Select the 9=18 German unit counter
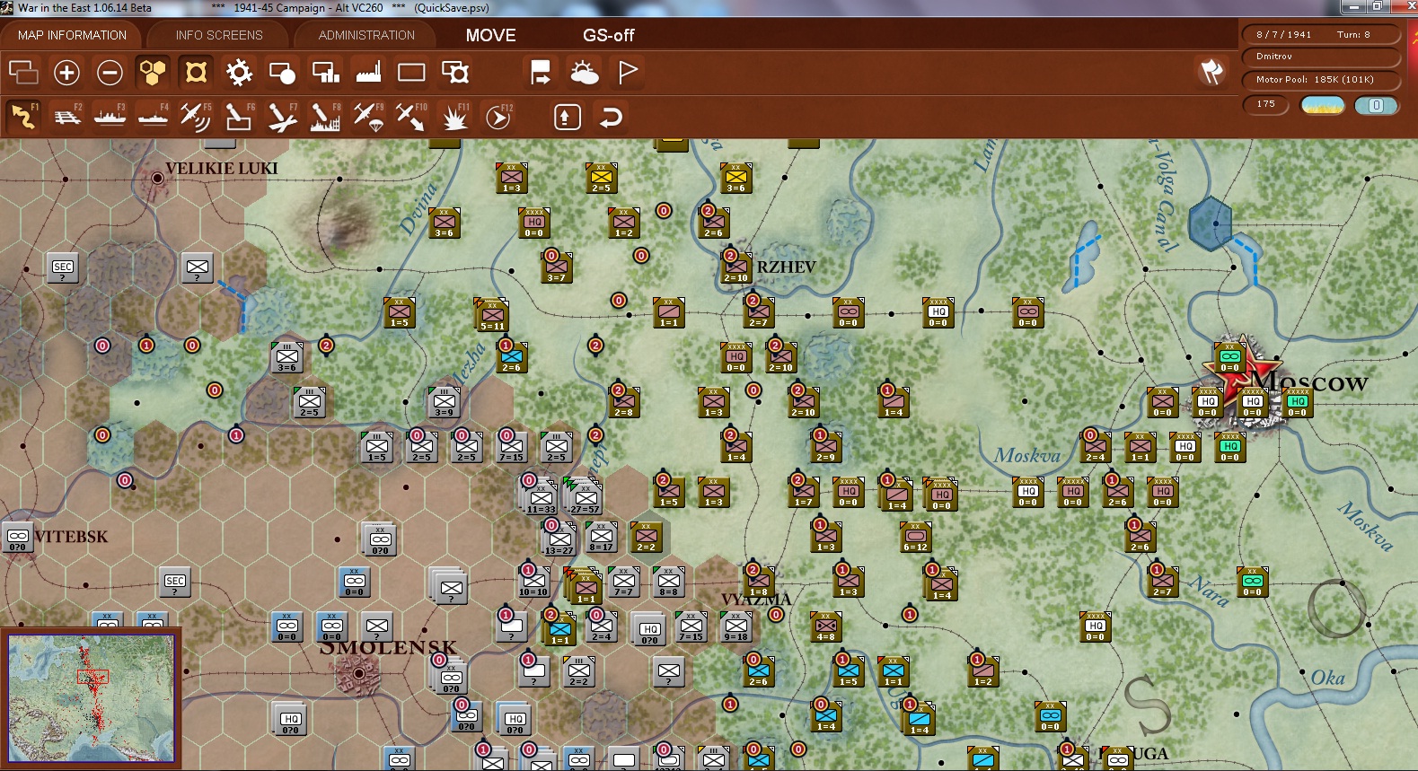The width and height of the screenshot is (1418, 771). (735, 626)
